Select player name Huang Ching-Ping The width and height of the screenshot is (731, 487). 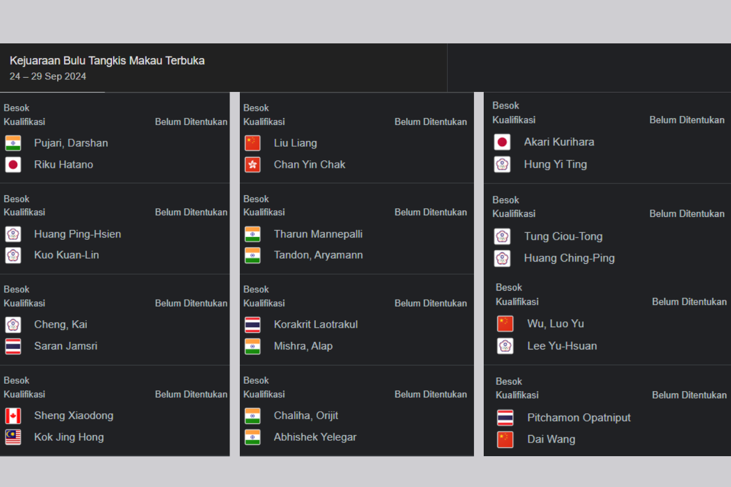coord(569,258)
